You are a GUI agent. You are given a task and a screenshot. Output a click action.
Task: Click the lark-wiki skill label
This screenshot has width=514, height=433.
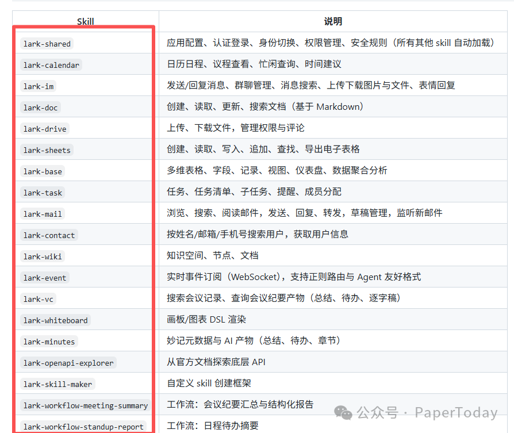pyautogui.click(x=42, y=256)
